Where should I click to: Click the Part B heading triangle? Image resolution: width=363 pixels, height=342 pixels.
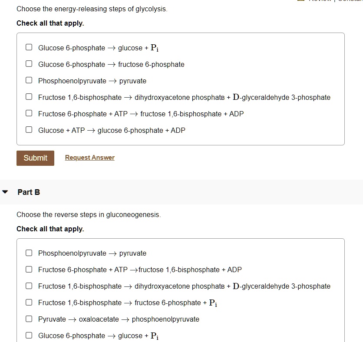click(5, 191)
